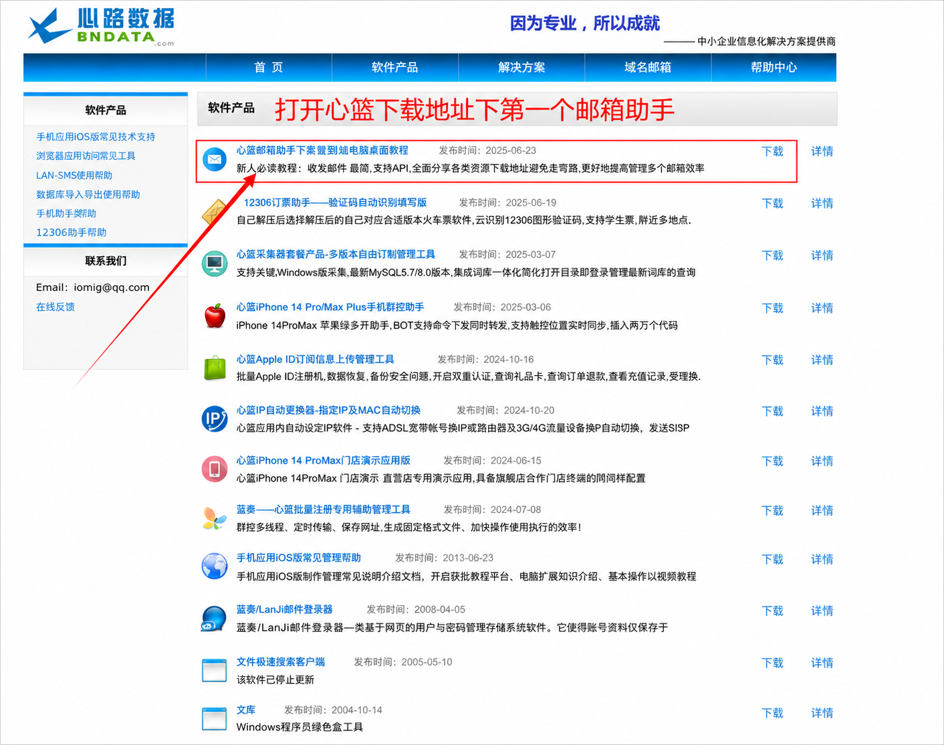This screenshot has height=745, width=944.
Task: Click the date 发布时间: 2025-06-23
Action: pyautogui.click(x=487, y=150)
